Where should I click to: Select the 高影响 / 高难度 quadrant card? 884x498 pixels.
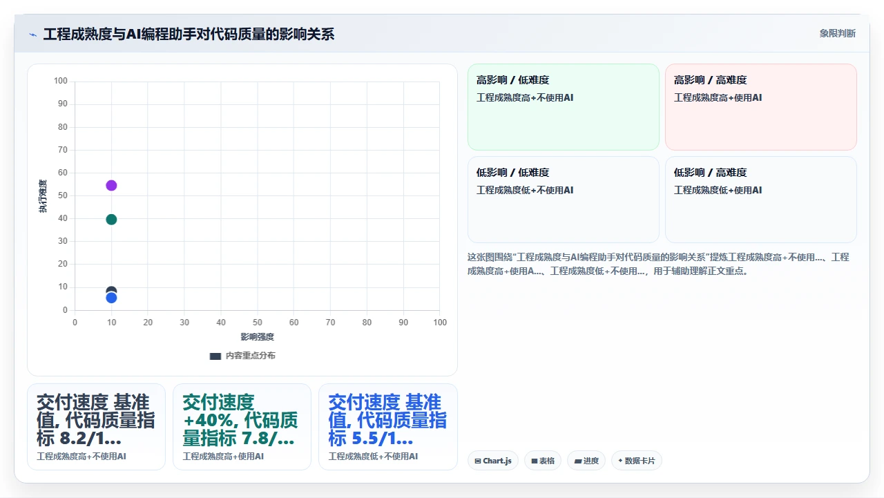coord(761,107)
